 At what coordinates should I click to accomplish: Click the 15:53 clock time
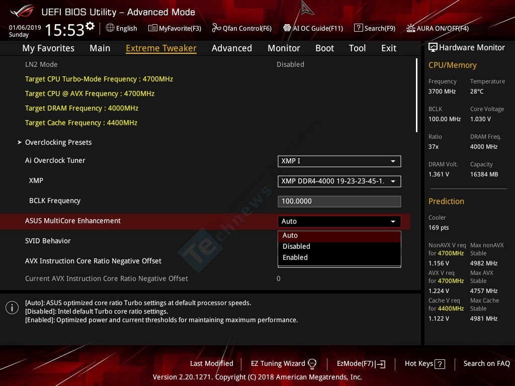point(65,30)
